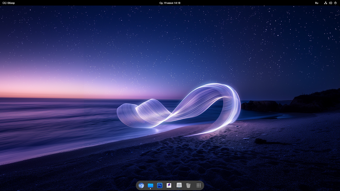Open the Files folder in dock
Viewport: 340px width, 191px height.
[x=150, y=185]
